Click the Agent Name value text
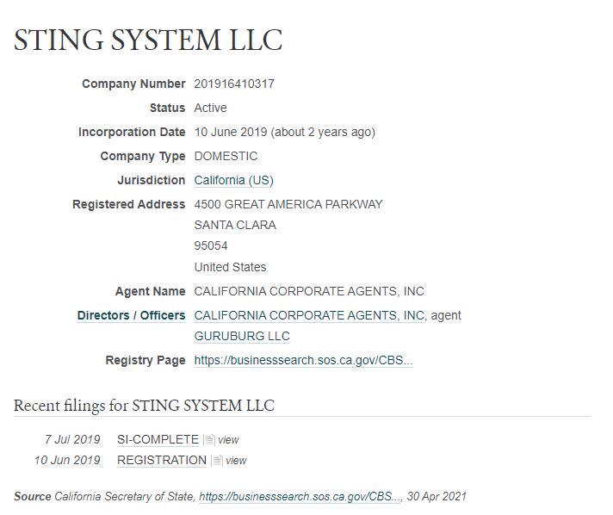 tap(309, 291)
